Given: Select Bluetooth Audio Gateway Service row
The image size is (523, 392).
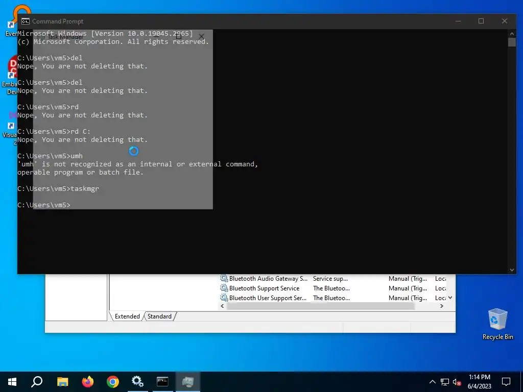Looking at the screenshot, I should pyautogui.click(x=334, y=279).
